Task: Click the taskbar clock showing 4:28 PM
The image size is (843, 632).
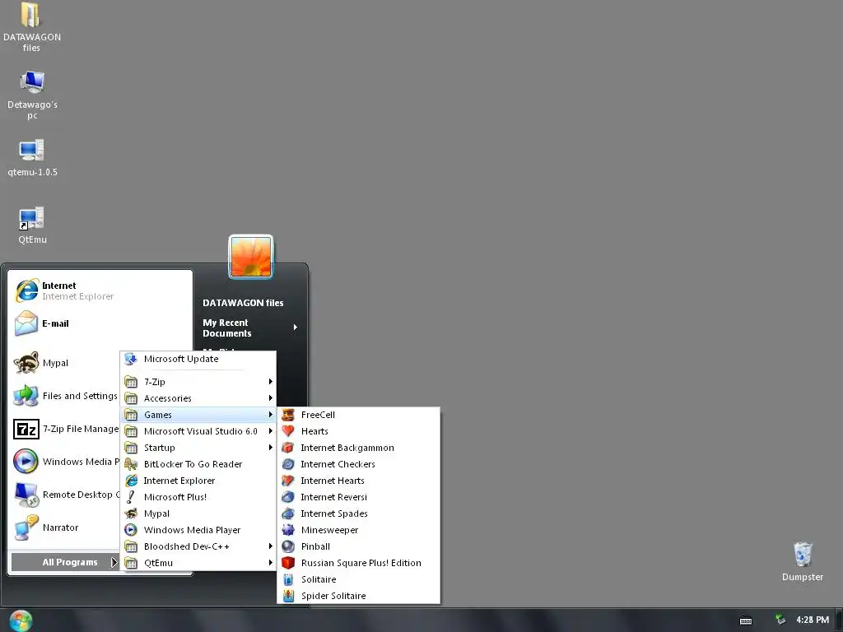Action: point(813,620)
